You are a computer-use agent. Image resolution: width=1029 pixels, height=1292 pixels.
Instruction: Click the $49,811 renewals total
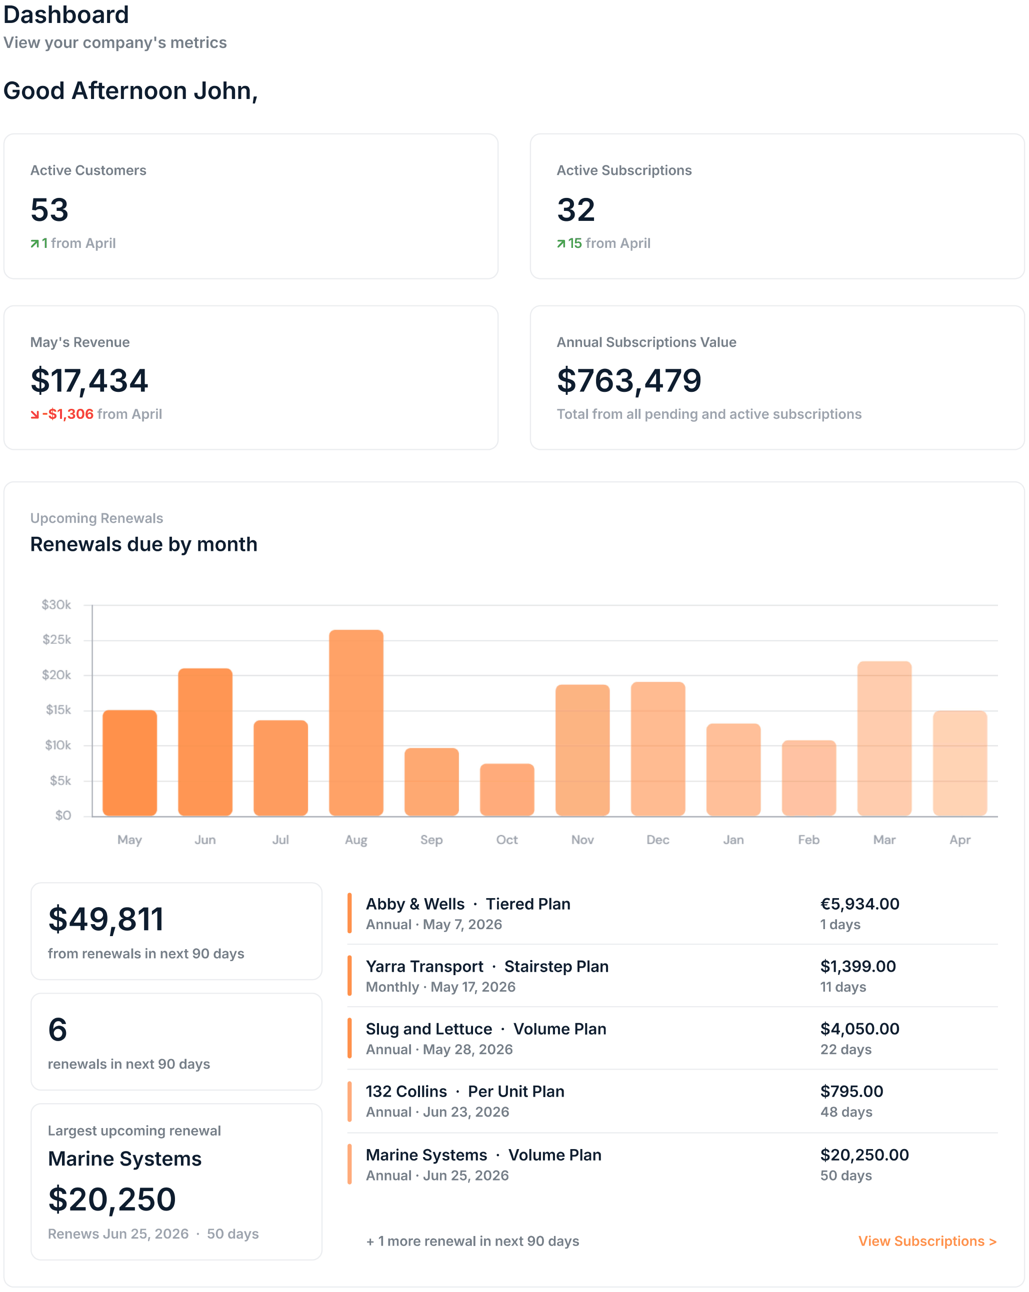[x=106, y=919]
